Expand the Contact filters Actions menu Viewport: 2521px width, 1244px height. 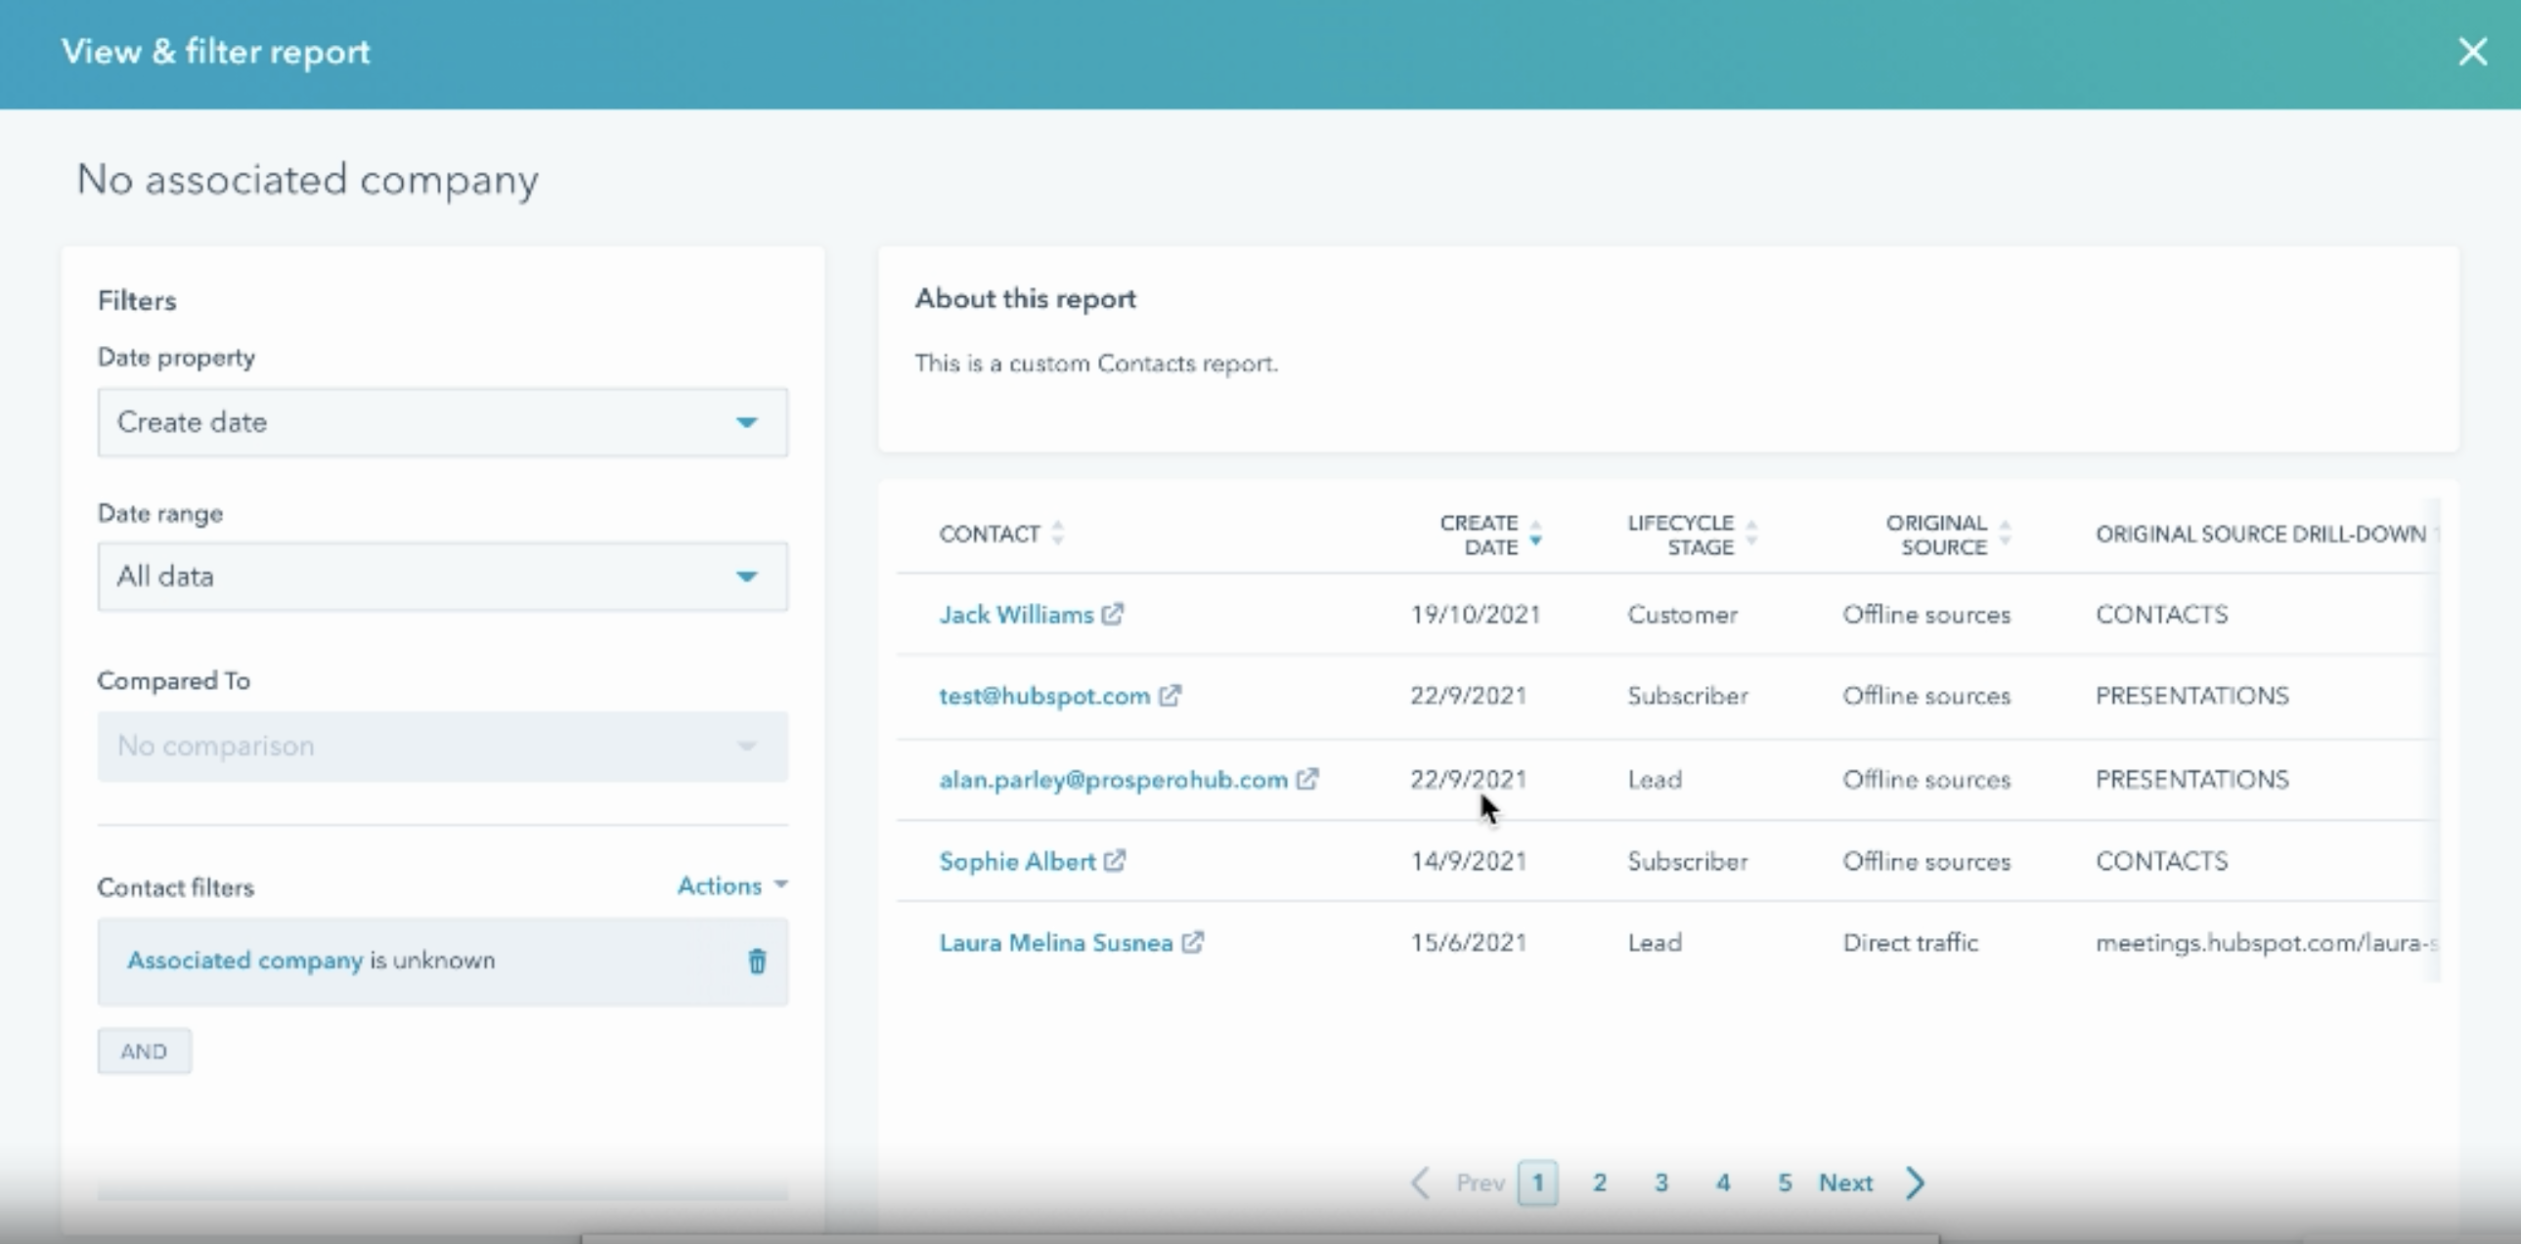pyautogui.click(x=733, y=885)
